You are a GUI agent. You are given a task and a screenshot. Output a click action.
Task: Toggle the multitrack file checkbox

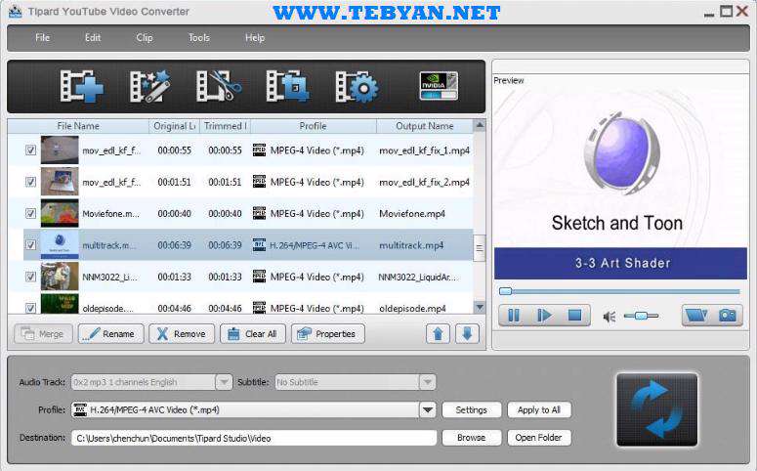30,245
